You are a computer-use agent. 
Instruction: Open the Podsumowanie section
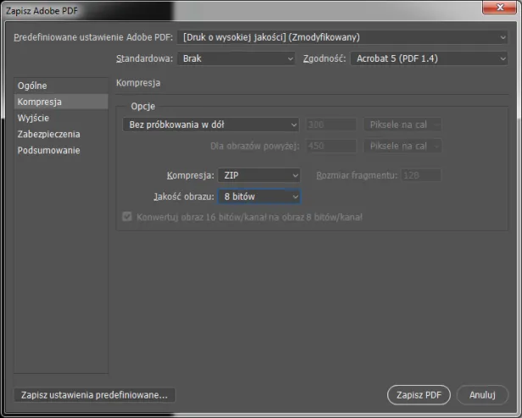tap(61, 151)
